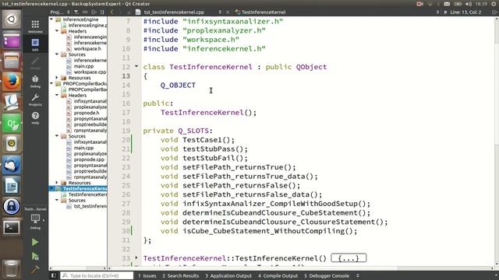
Task: Open Qt Creator icon in dock
Action: (12, 123)
